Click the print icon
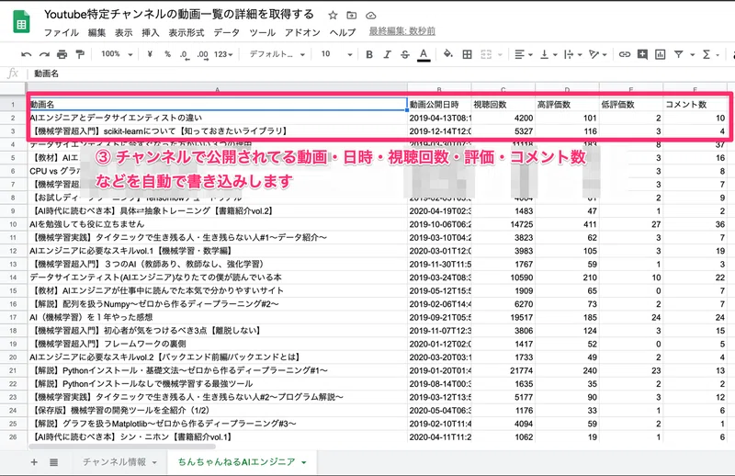This screenshot has height=476, width=735. click(62, 54)
